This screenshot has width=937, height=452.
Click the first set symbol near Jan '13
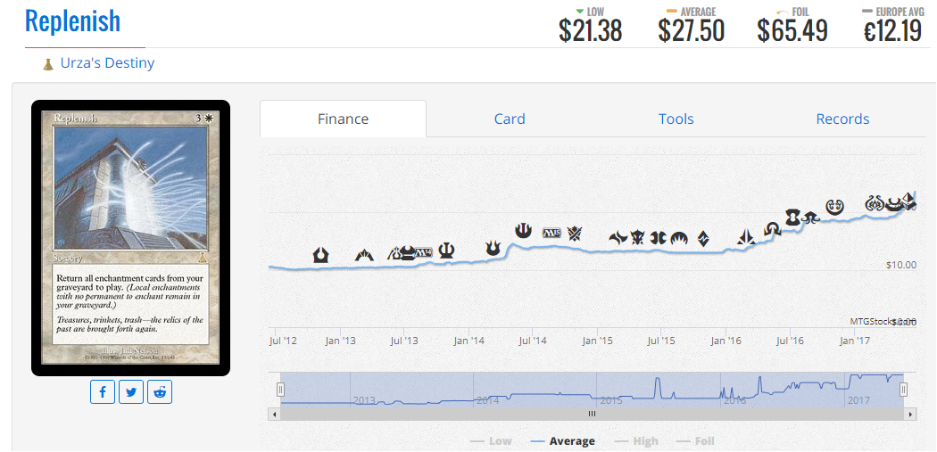pyautogui.click(x=321, y=255)
